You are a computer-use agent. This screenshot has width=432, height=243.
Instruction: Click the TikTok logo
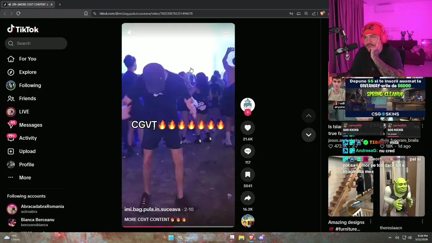(23, 29)
